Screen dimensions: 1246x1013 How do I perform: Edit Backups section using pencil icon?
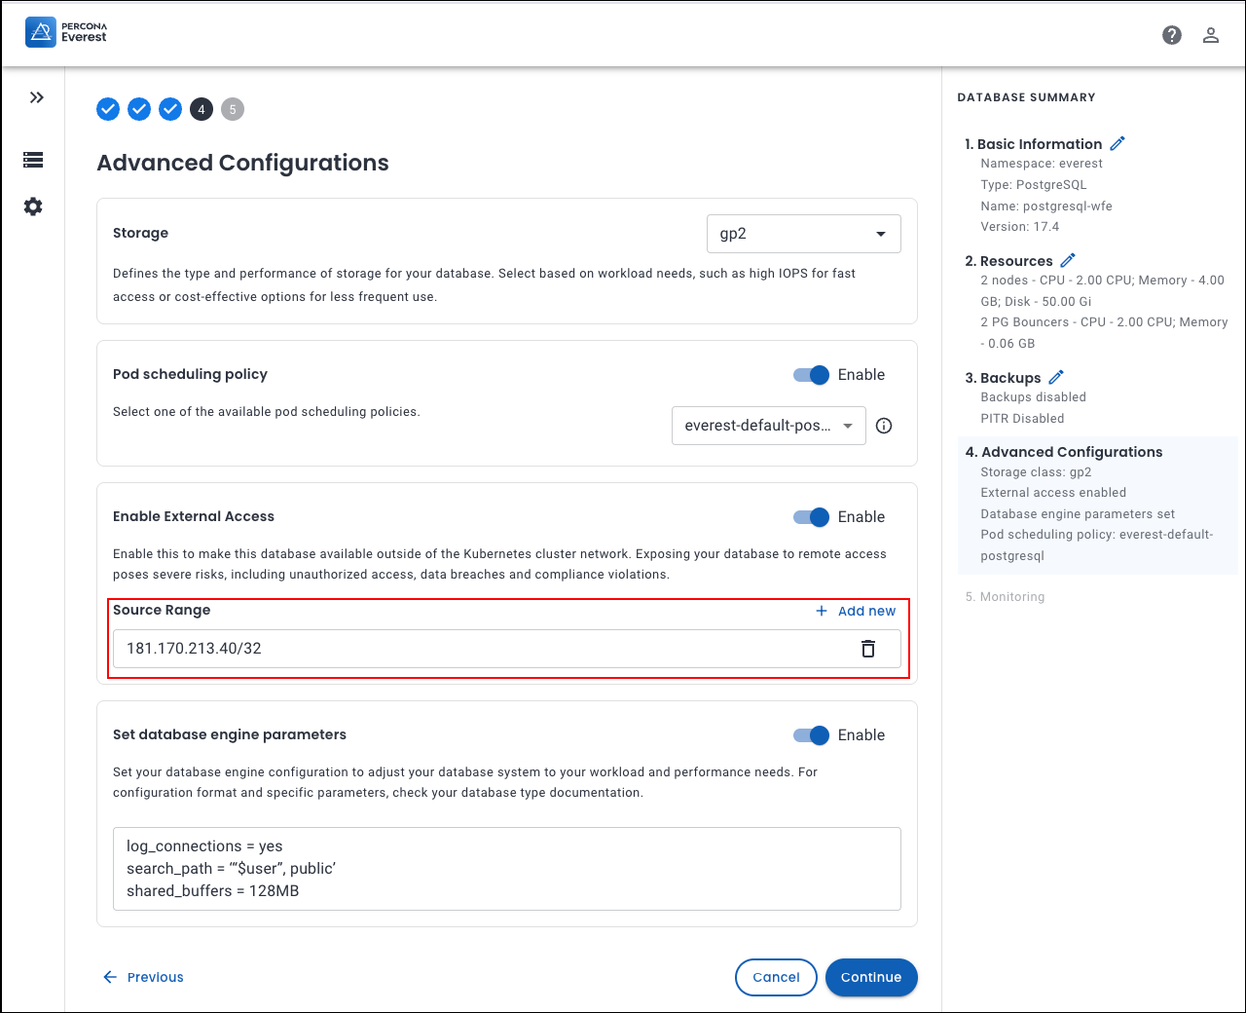tap(1056, 377)
